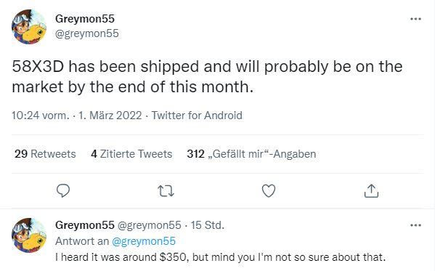Retweet using the arrows icon
The height and width of the screenshot is (271, 435).
click(166, 191)
